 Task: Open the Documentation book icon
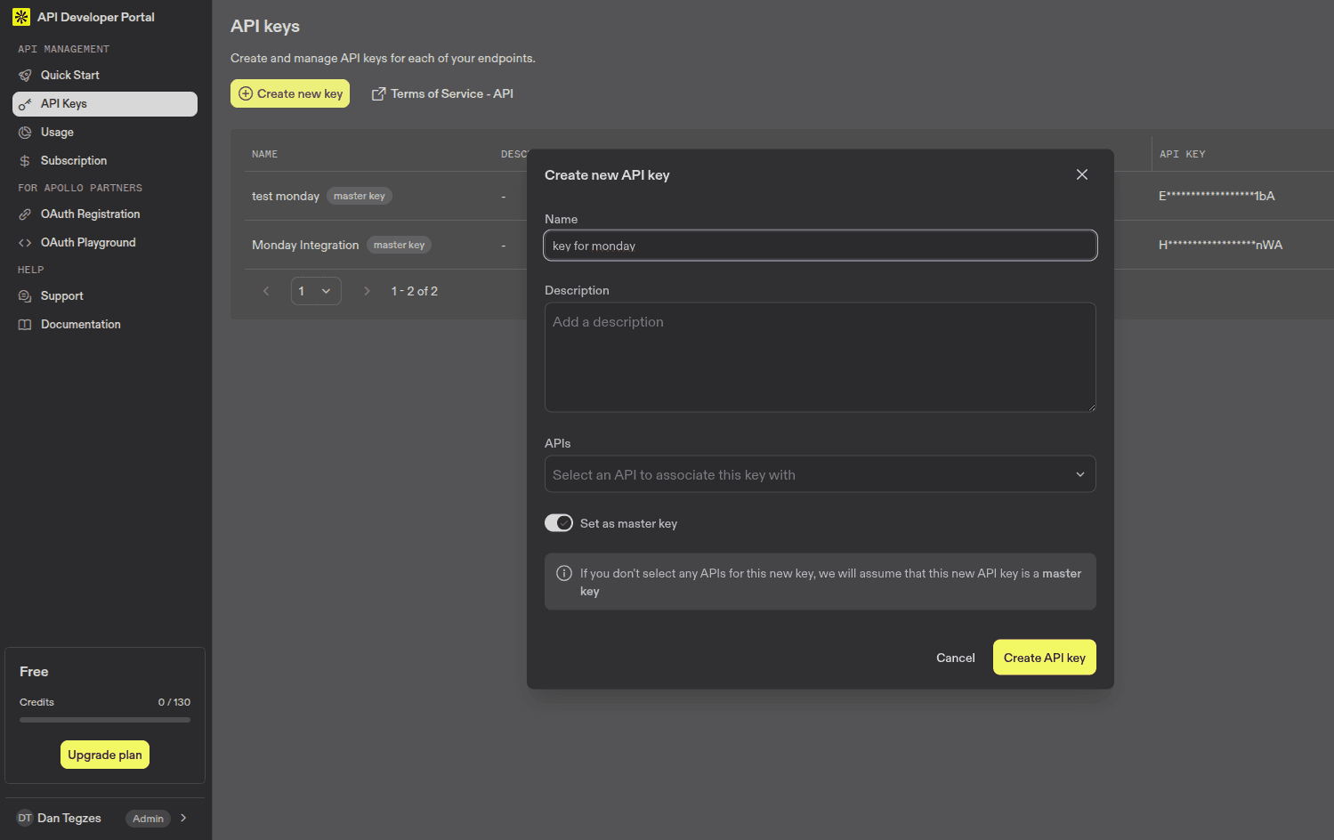(26, 324)
